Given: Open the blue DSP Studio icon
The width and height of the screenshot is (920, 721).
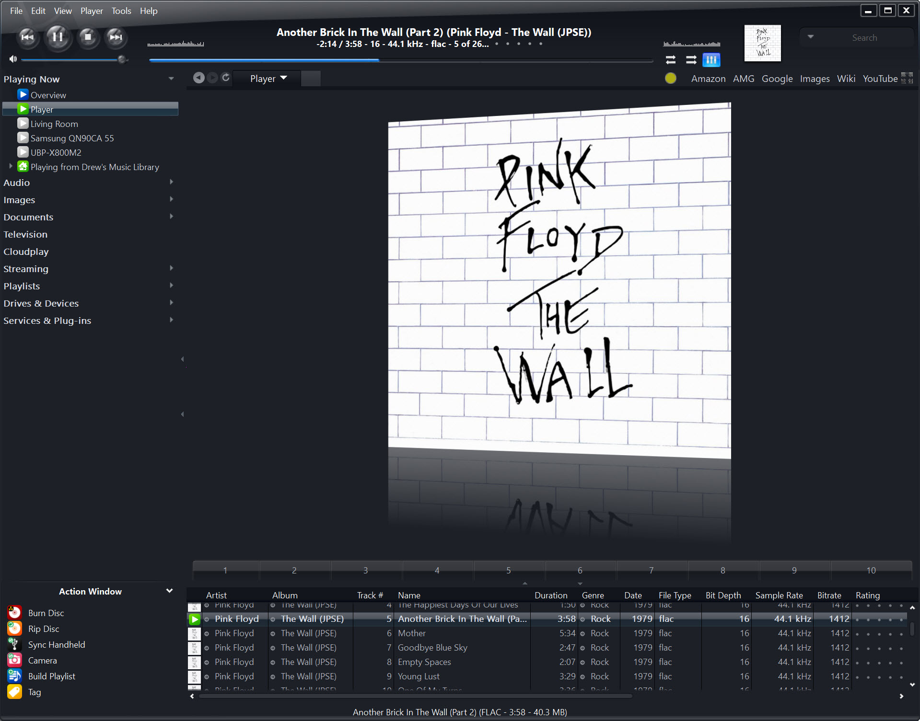Looking at the screenshot, I should (x=711, y=60).
